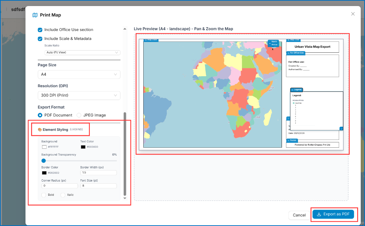
Task: Click the Border Width input field
Action: (98, 173)
